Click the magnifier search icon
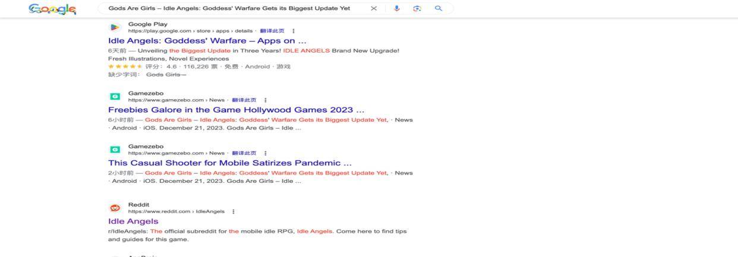The height and width of the screenshot is (257, 738). coord(439,8)
